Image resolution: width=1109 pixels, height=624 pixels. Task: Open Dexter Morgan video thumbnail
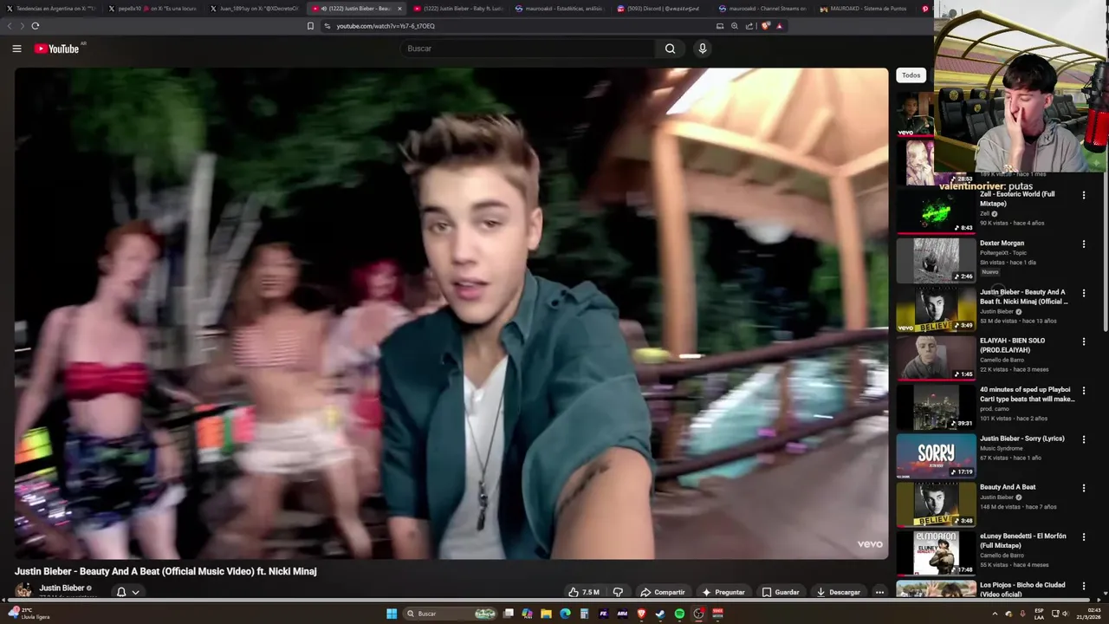936,260
